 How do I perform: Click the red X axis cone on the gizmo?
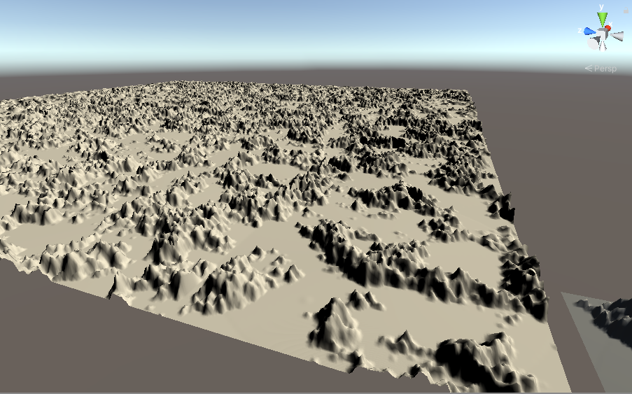[x=608, y=28]
